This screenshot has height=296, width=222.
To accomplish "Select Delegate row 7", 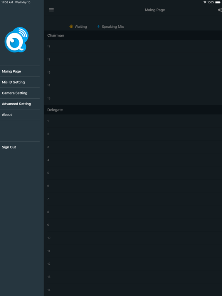I will click(133, 199).
